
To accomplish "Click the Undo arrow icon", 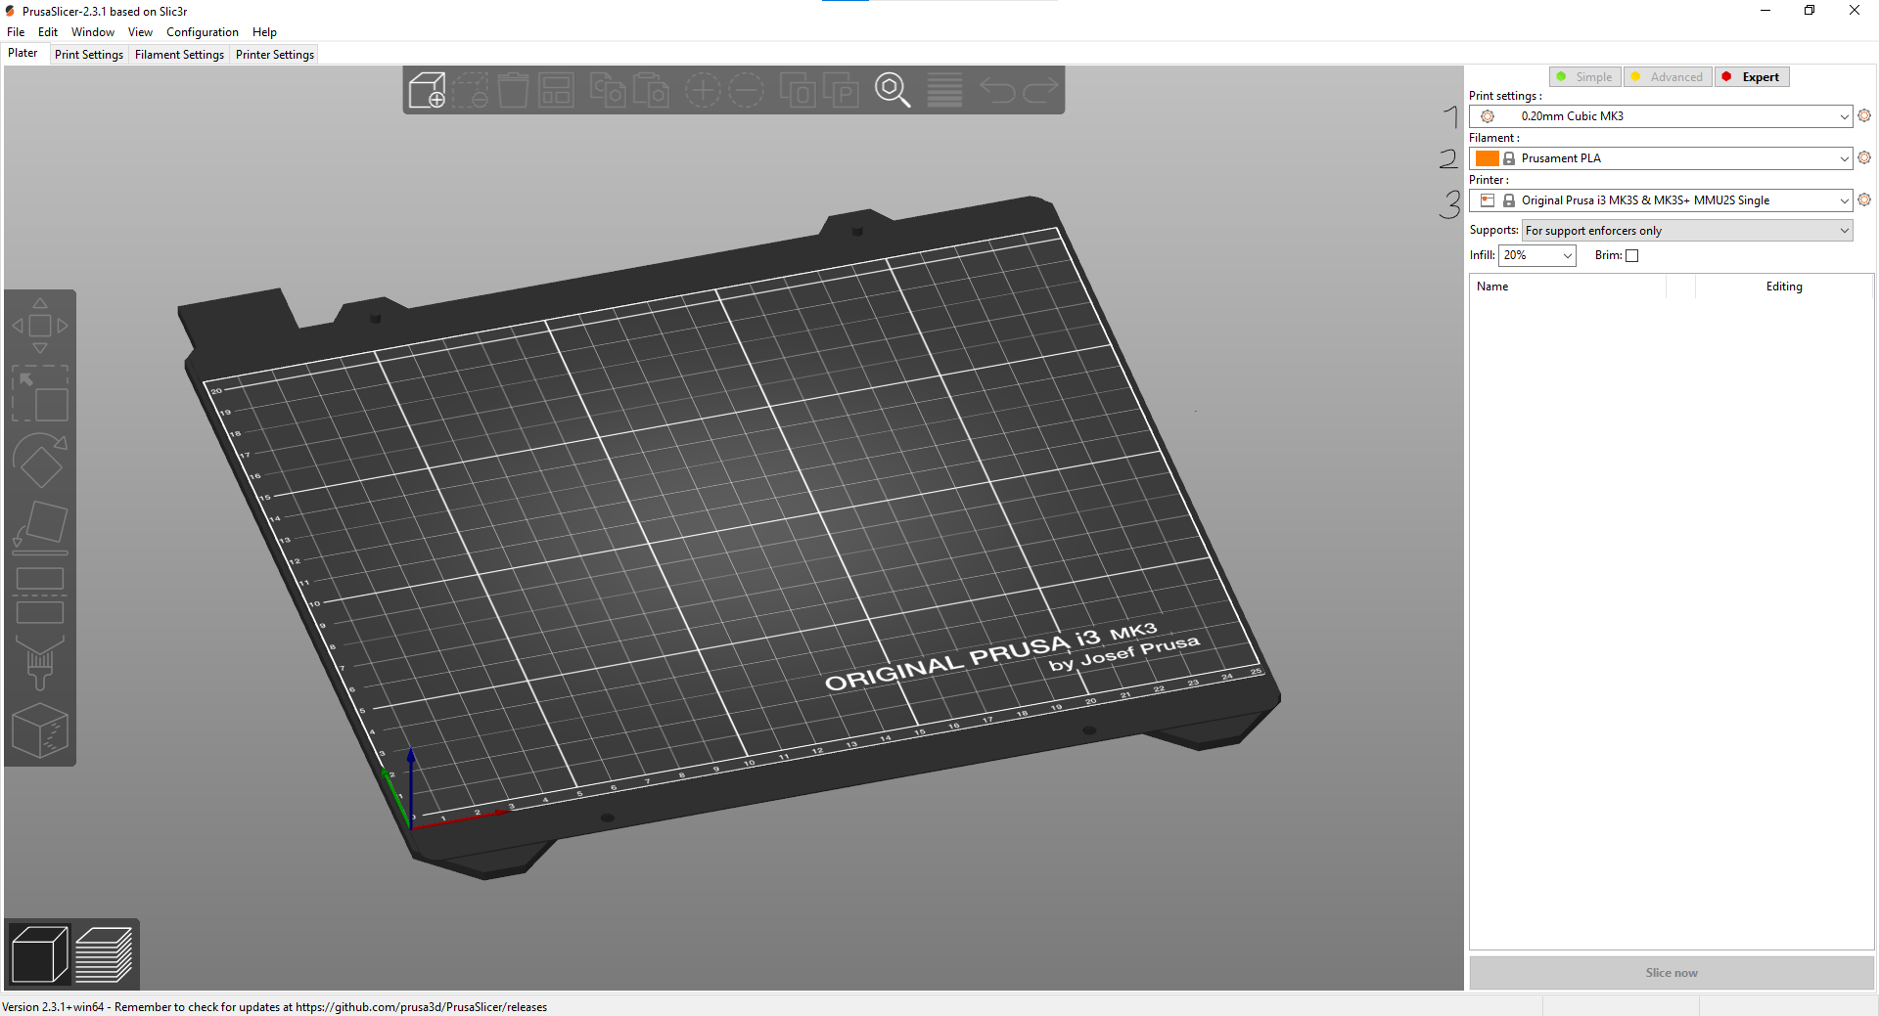I will coord(997,90).
